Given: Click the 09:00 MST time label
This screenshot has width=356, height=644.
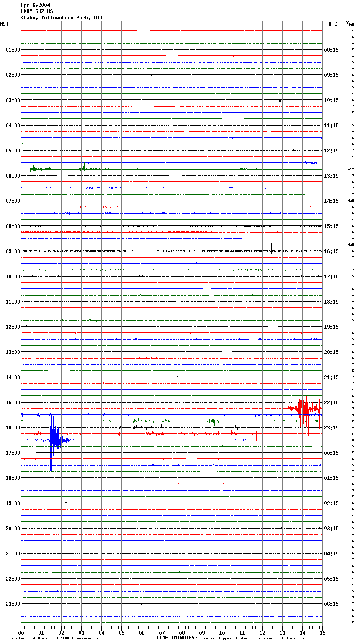Looking at the screenshot, I should pyautogui.click(x=13, y=251).
